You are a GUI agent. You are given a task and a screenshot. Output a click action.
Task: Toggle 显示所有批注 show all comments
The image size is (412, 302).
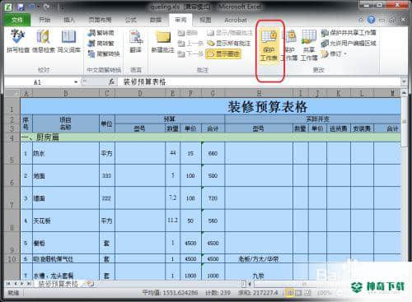pyautogui.click(x=229, y=44)
